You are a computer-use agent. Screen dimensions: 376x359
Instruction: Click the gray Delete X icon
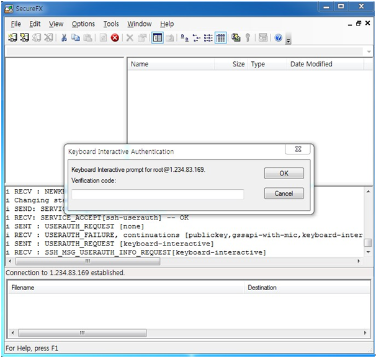130,38
